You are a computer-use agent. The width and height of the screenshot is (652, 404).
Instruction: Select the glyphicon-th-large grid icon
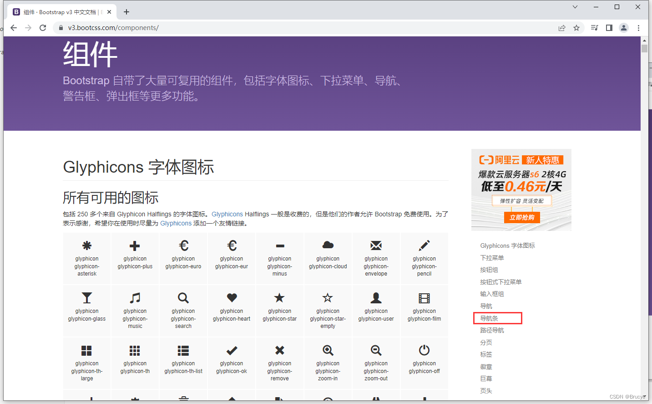86,350
